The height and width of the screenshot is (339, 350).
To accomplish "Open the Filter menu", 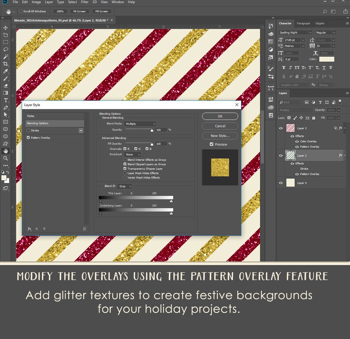I will (x=85, y=2).
